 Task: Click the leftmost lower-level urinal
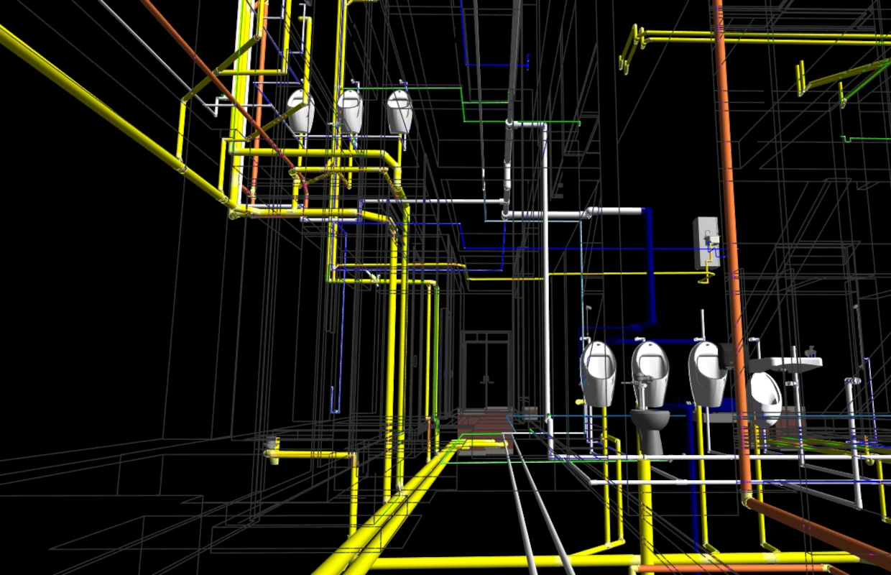click(599, 372)
